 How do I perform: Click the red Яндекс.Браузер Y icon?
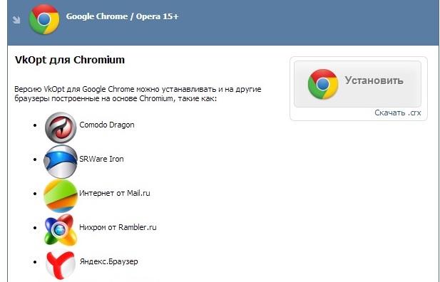[x=61, y=264]
